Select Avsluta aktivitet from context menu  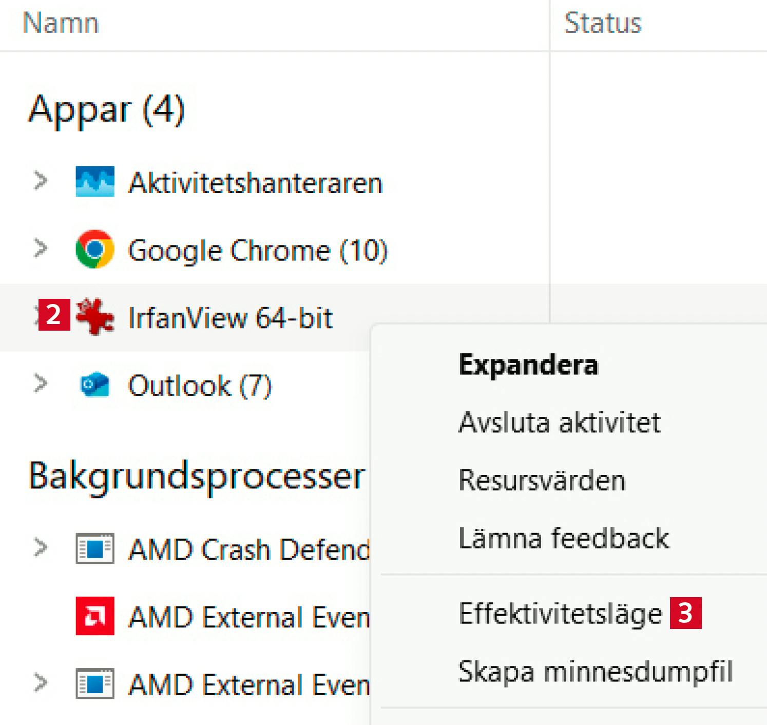(x=559, y=423)
